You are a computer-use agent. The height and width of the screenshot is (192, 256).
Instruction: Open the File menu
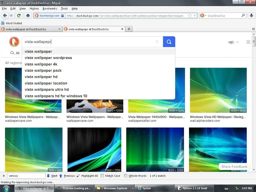4,8
